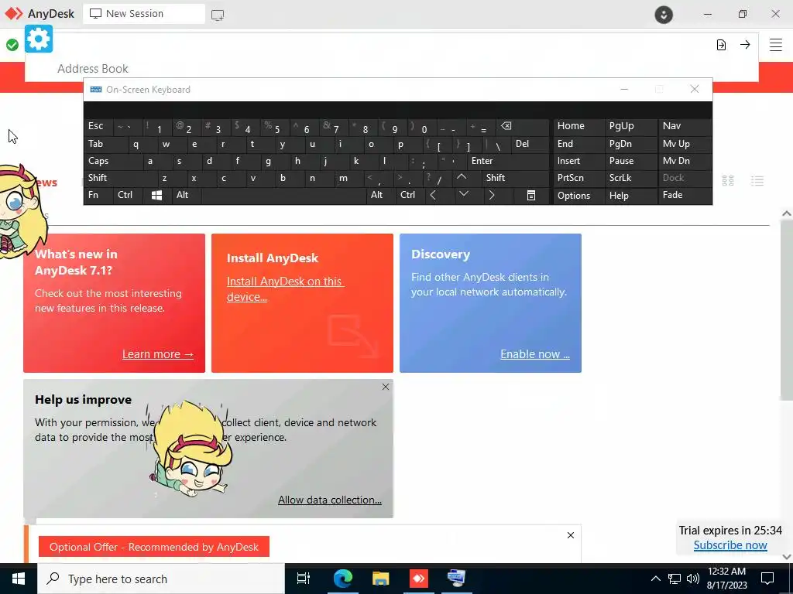The height and width of the screenshot is (594, 793).
Task: Click Install AnyDesk on this device link
Action: 285,289
